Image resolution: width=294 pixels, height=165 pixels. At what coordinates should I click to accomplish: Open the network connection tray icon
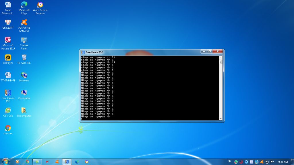pos(267,162)
